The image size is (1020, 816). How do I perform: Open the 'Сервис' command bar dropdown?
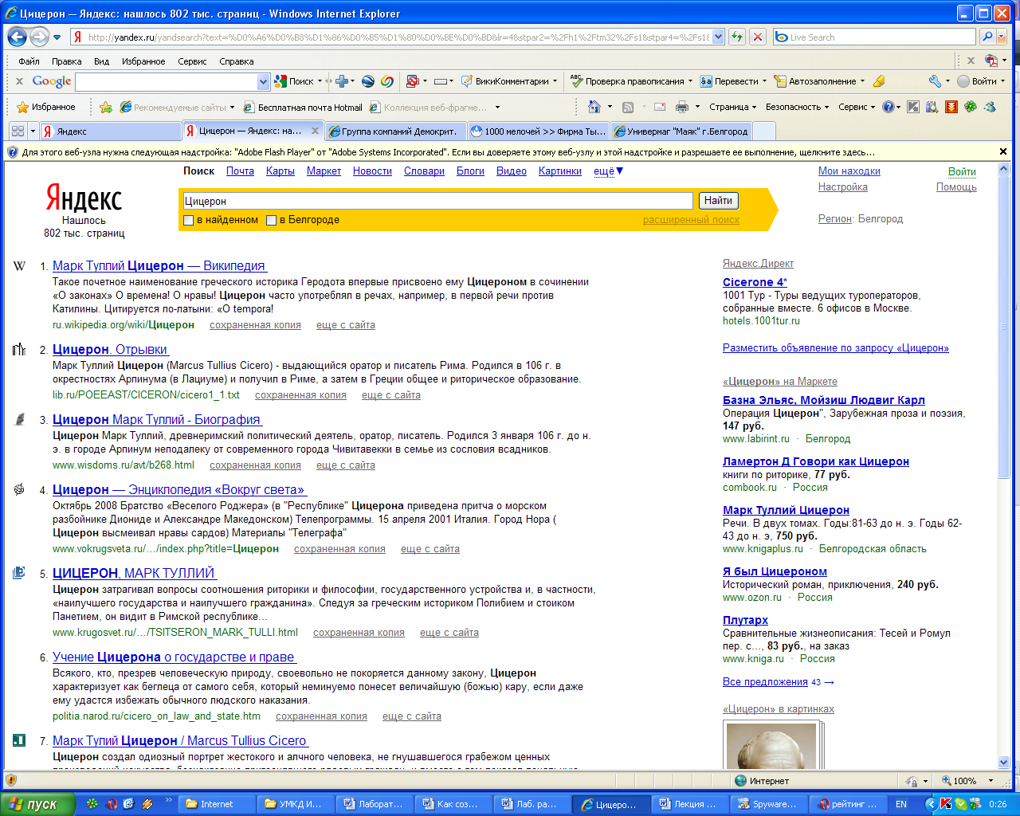857,107
